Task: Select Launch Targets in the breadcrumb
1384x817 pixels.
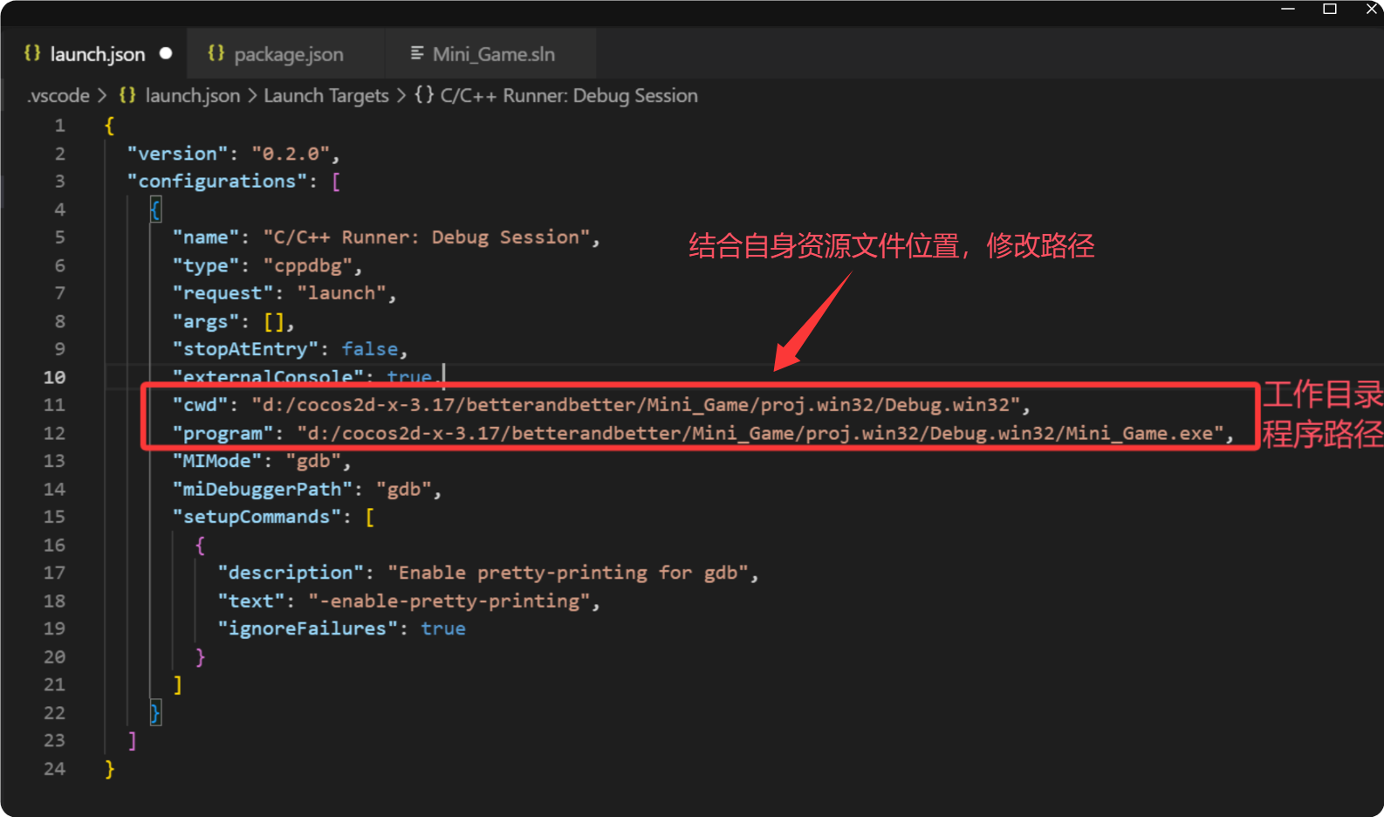Action: 326,95
